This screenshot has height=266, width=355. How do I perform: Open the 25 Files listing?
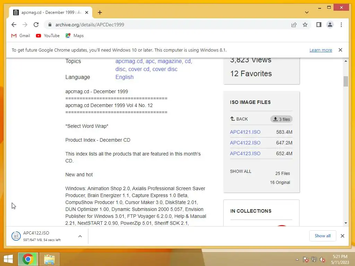coord(282,174)
